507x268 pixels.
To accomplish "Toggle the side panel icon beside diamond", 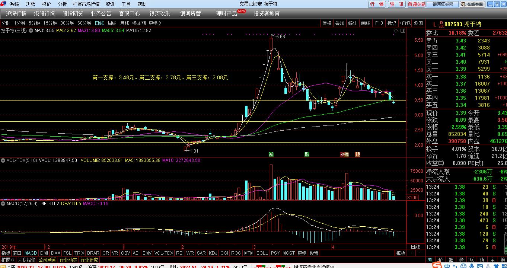I will coord(403,31).
